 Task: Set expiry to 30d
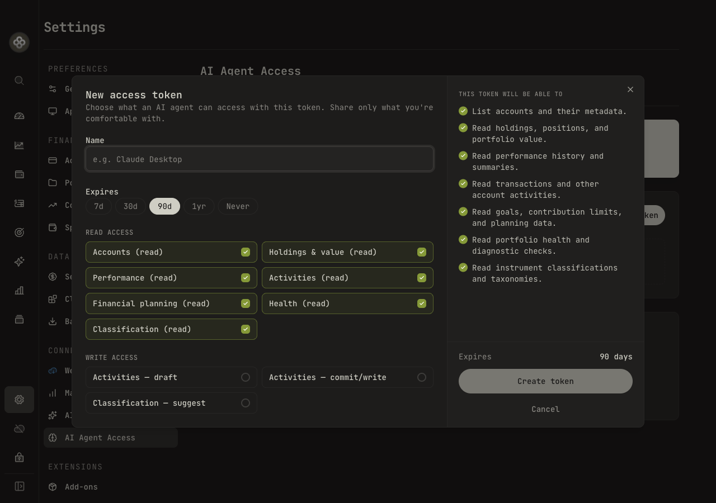coord(130,206)
